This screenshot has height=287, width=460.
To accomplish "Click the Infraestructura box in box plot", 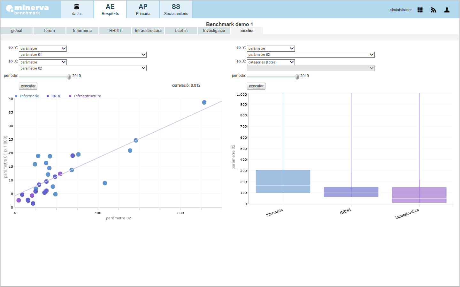I will (419, 195).
